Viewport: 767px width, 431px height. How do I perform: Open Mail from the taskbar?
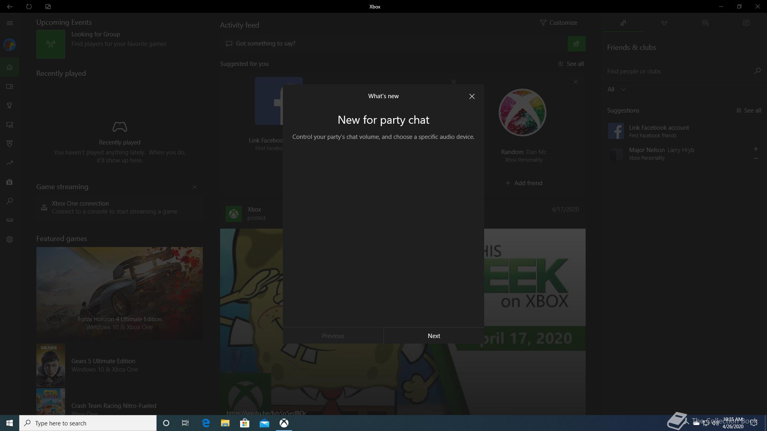[264, 423]
